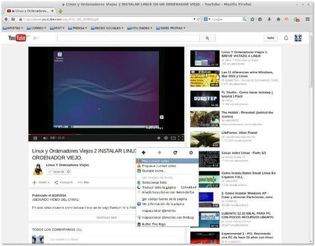Click the search magnifier in the Google box
Viewport: 315px width, 246px height.
pos(244,19)
